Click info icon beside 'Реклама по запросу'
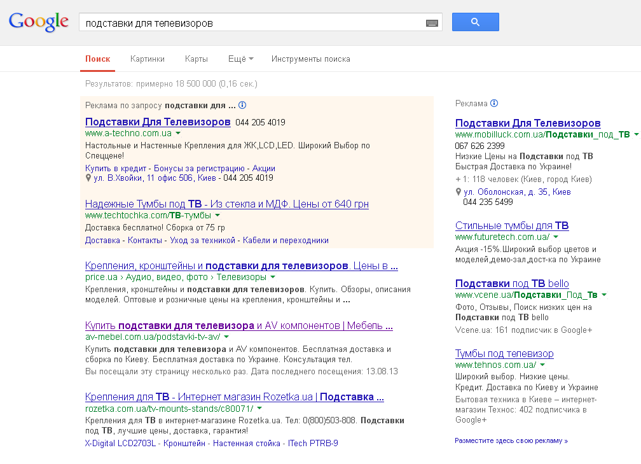 242,105
